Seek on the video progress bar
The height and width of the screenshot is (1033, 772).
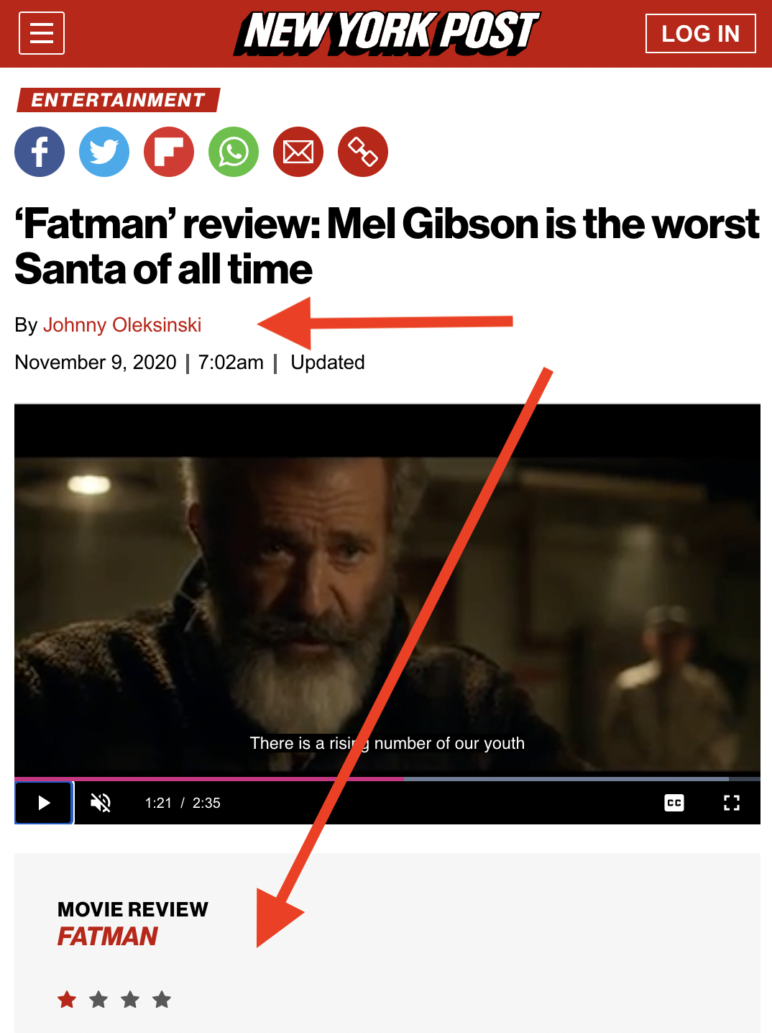[x=387, y=778]
